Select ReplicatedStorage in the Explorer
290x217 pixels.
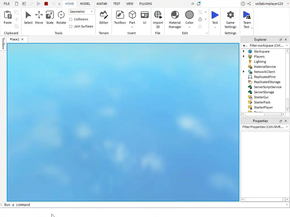(x=267, y=82)
